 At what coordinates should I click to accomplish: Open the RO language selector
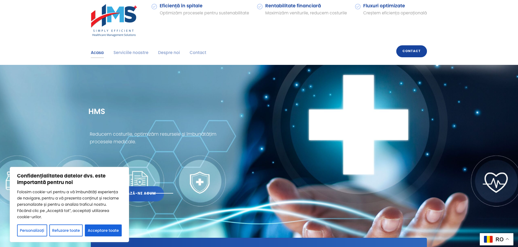click(499, 239)
